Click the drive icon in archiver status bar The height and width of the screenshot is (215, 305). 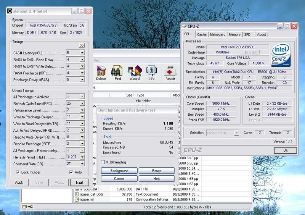pos(24,207)
